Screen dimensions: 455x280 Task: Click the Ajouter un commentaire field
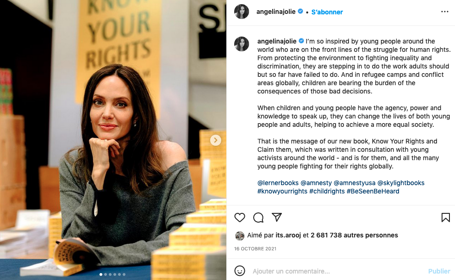(x=338, y=271)
